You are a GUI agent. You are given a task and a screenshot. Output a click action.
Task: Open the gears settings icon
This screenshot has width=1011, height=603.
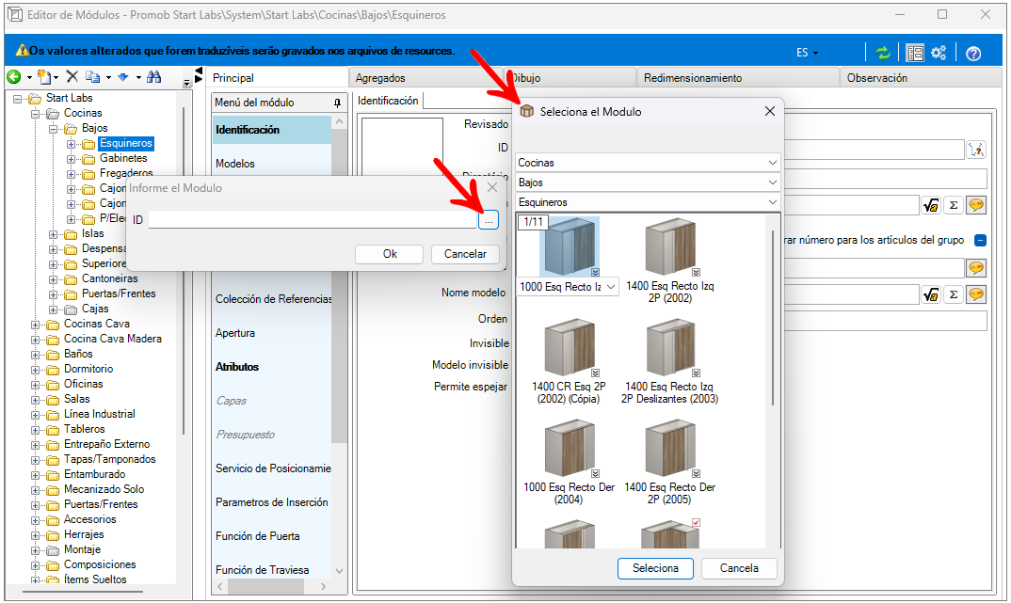tap(939, 54)
